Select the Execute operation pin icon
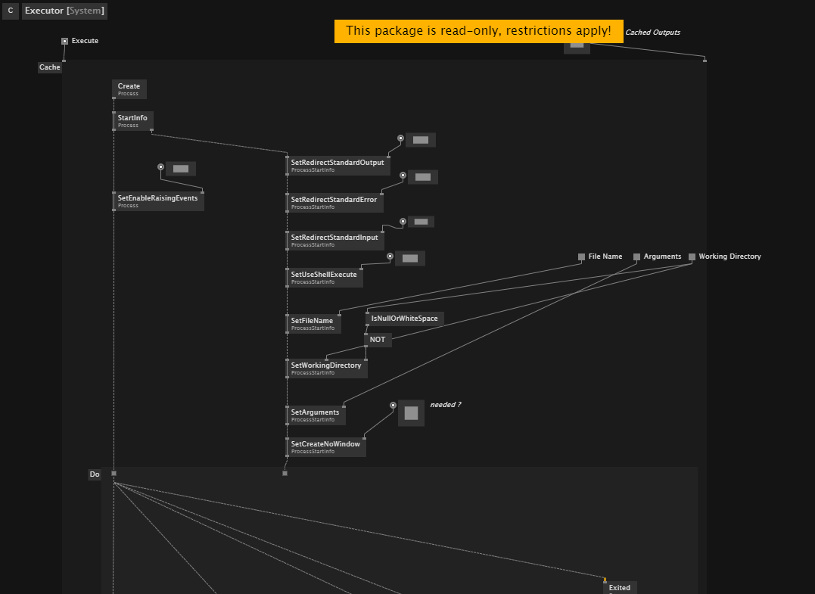 [65, 41]
